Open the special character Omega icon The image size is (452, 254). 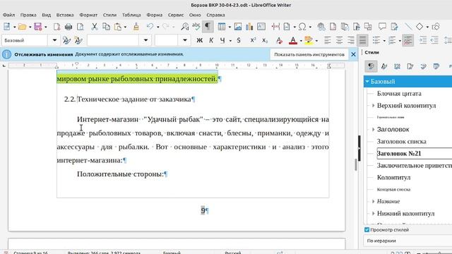tap(302, 27)
